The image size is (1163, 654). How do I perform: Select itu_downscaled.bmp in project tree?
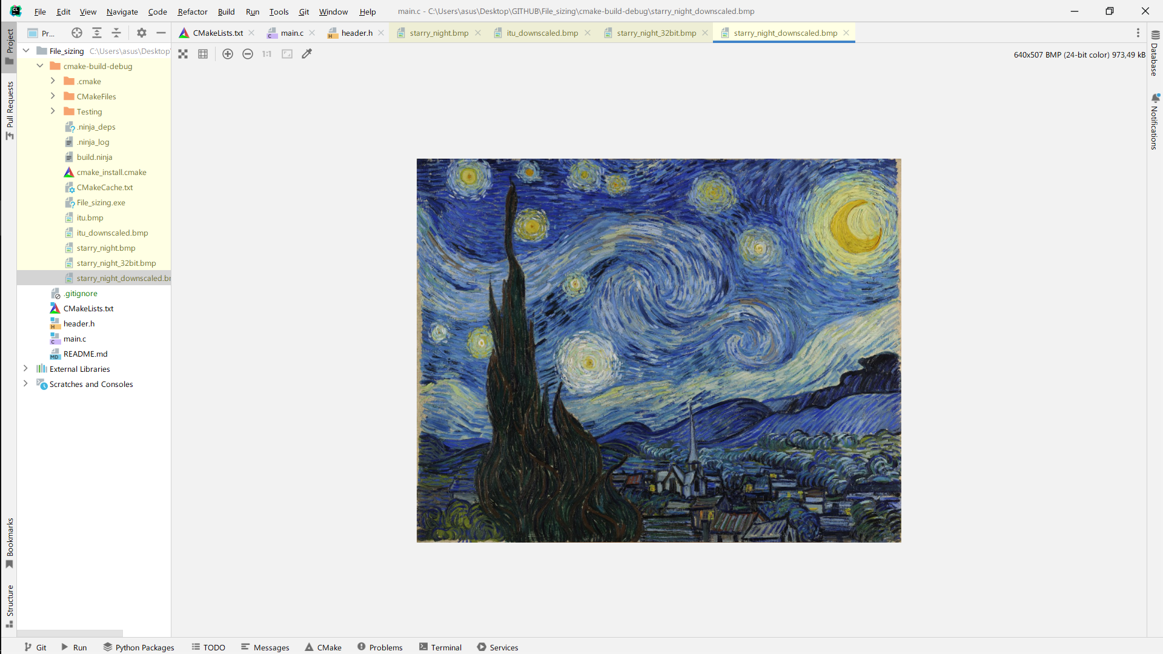point(112,233)
